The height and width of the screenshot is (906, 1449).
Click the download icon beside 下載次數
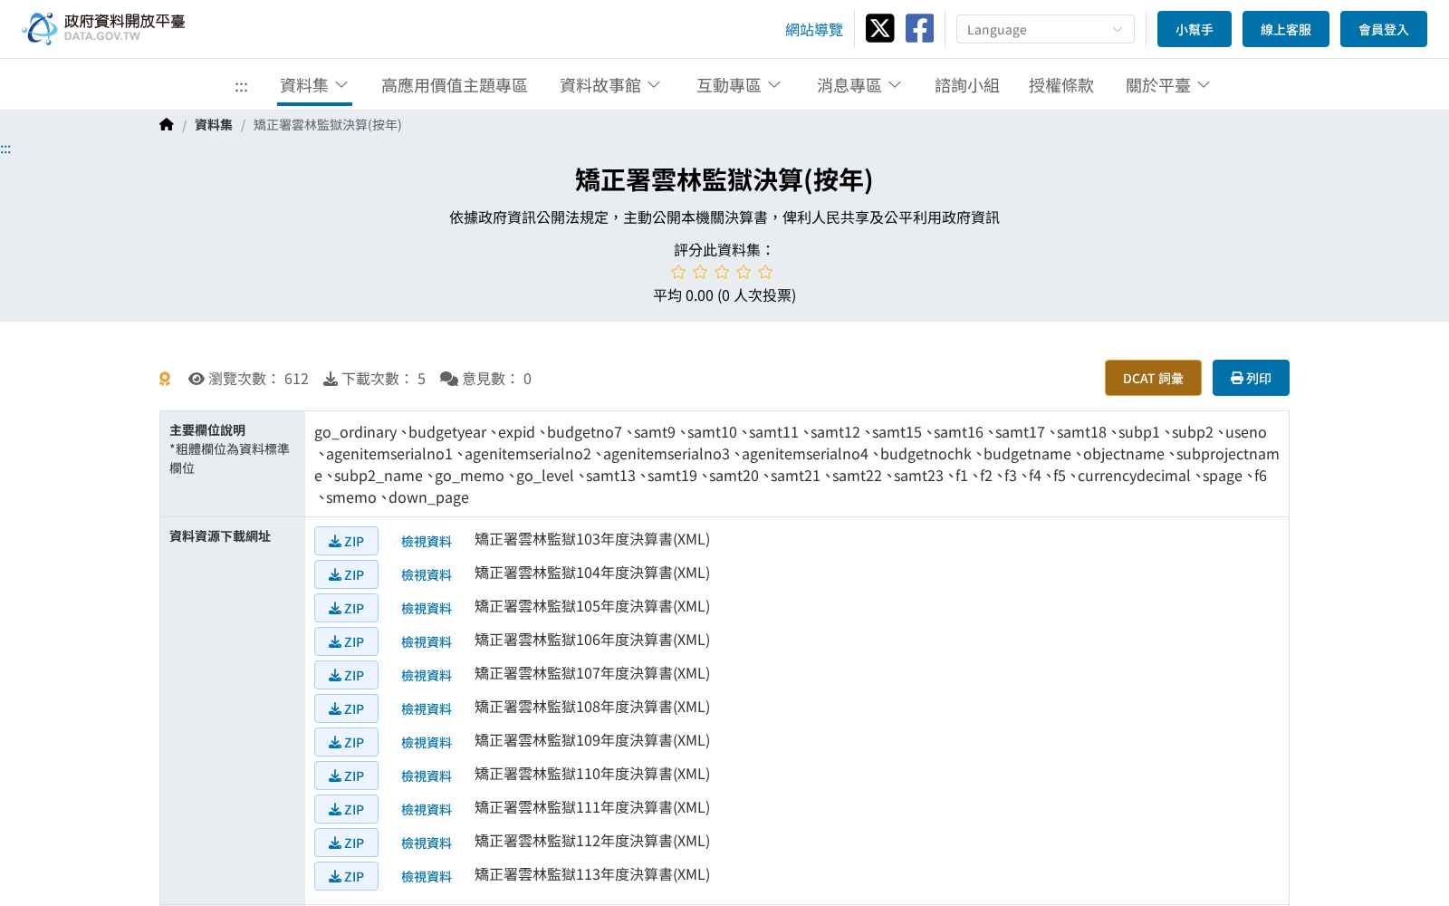(331, 379)
